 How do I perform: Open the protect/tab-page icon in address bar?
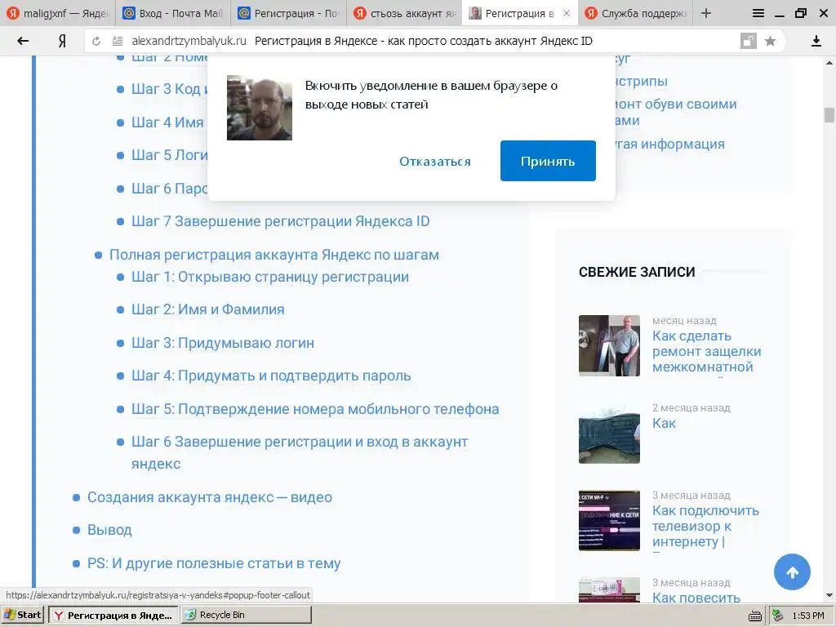(x=749, y=41)
